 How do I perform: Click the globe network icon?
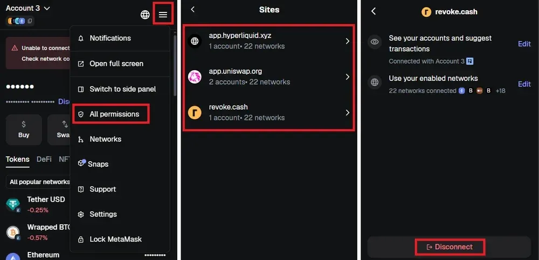tap(145, 15)
